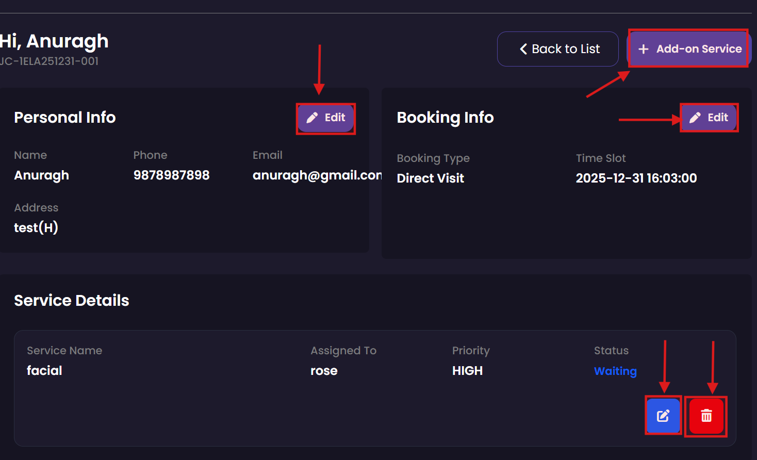Click the plus icon on Add-on Service
Viewport: 757px width, 460px height.
click(x=644, y=49)
